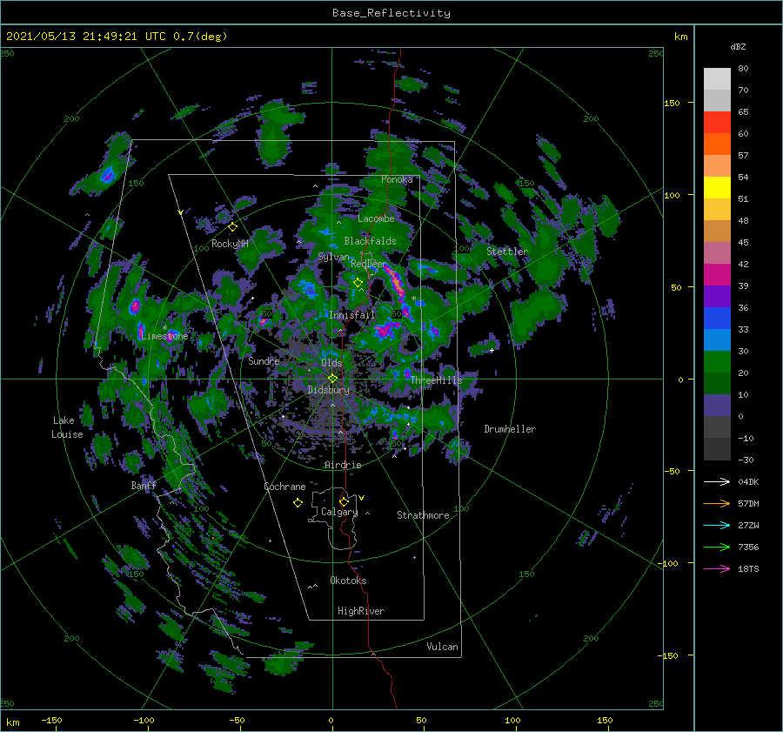783x732 pixels.
Task: Click the ThreeHills city label
Action: point(437,380)
